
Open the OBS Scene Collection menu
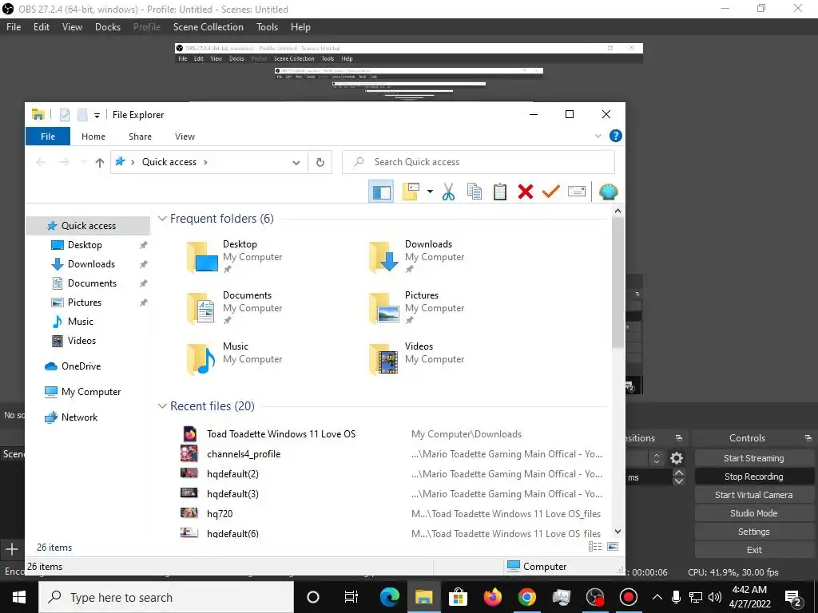click(208, 27)
